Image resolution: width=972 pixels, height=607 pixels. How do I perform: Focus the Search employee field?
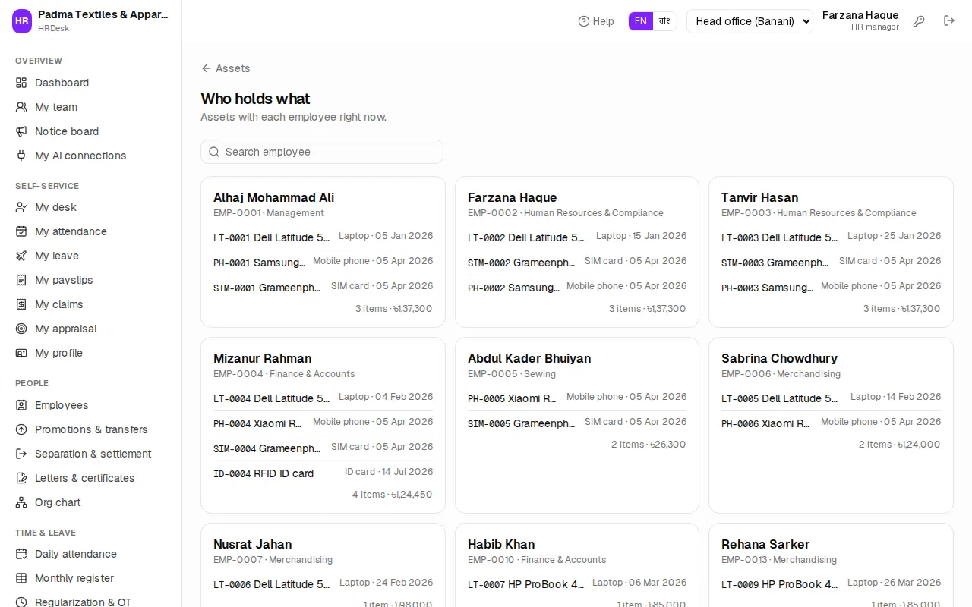322,152
